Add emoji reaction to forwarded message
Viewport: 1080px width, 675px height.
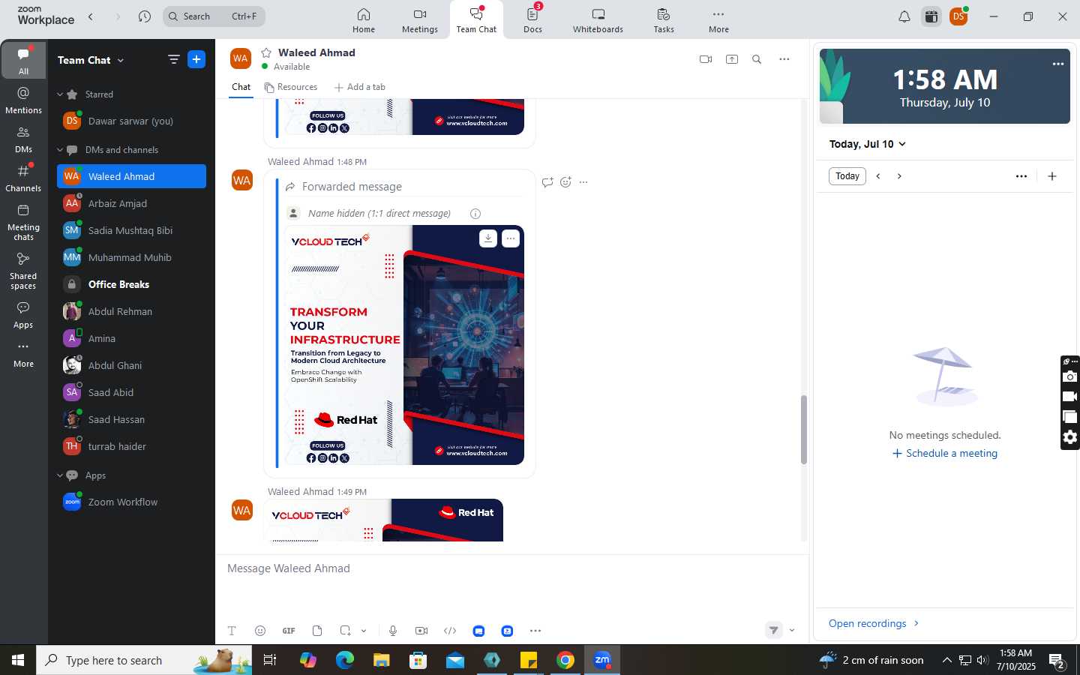[x=566, y=182]
